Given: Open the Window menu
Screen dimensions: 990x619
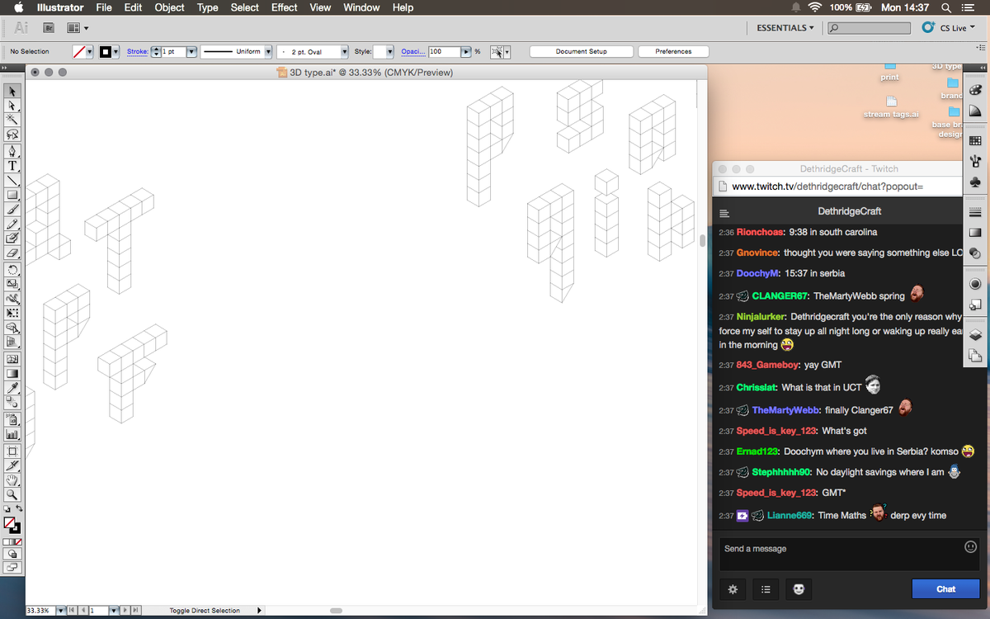Looking at the screenshot, I should coord(361,7).
